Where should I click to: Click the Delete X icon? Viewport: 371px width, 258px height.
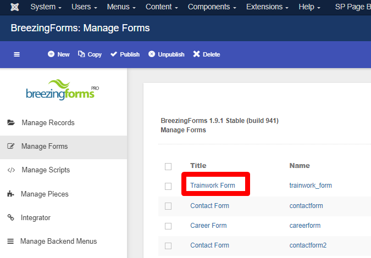(x=196, y=54)
